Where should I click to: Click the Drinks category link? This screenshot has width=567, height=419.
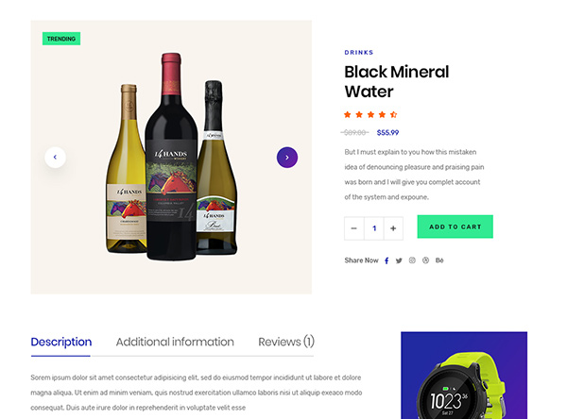(359, 53)
